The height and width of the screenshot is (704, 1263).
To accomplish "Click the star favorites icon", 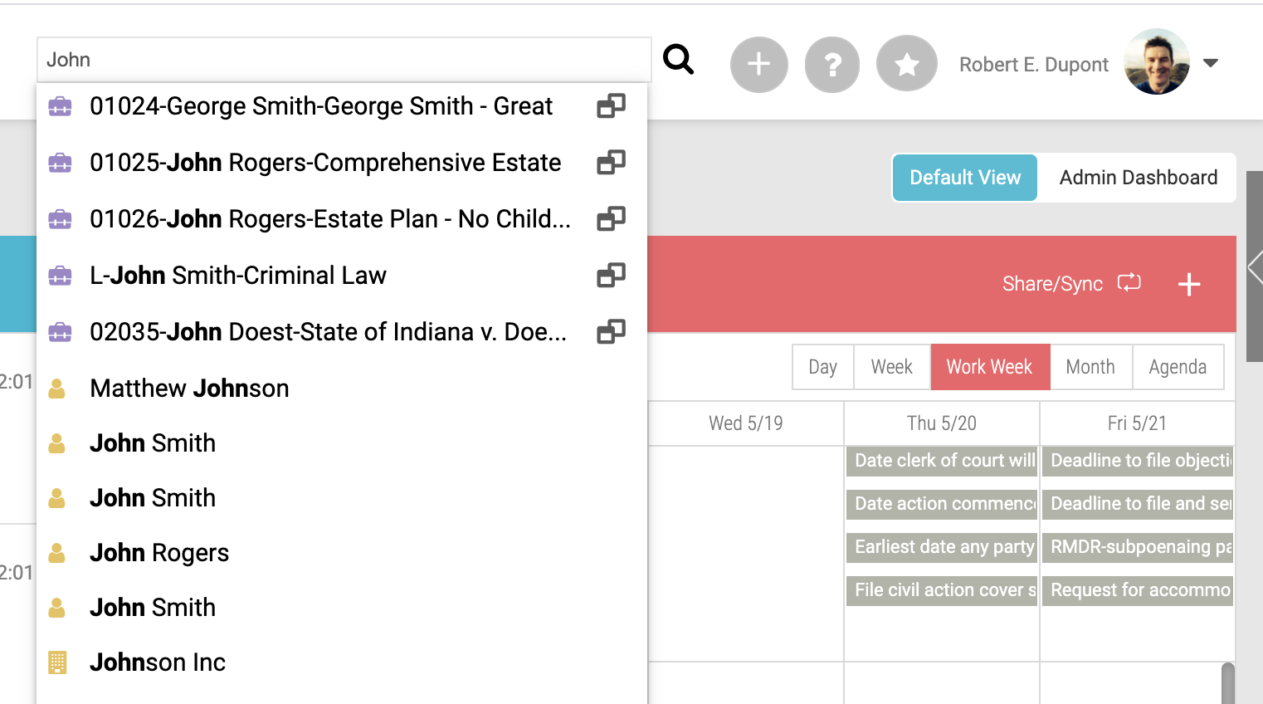I will click(x=907, y=64).
